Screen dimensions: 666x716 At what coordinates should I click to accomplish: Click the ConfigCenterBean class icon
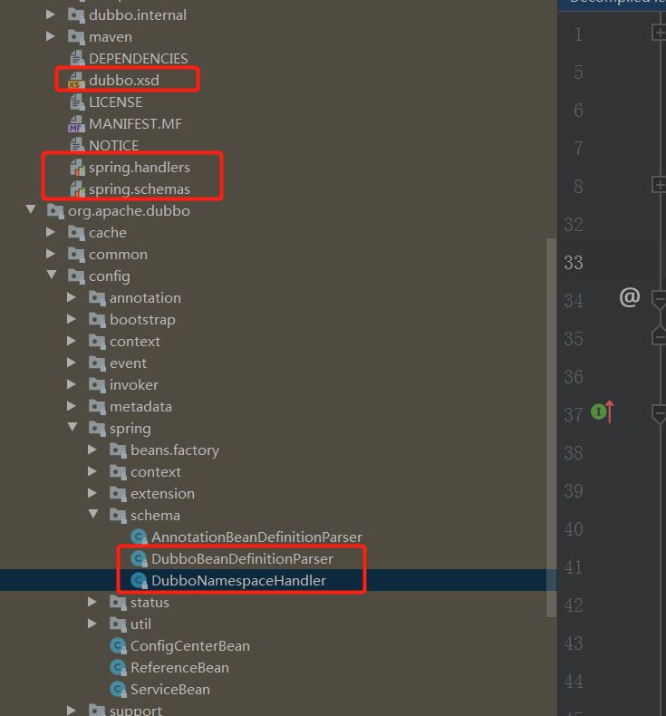pyautogui.click(x=118, y=646)
